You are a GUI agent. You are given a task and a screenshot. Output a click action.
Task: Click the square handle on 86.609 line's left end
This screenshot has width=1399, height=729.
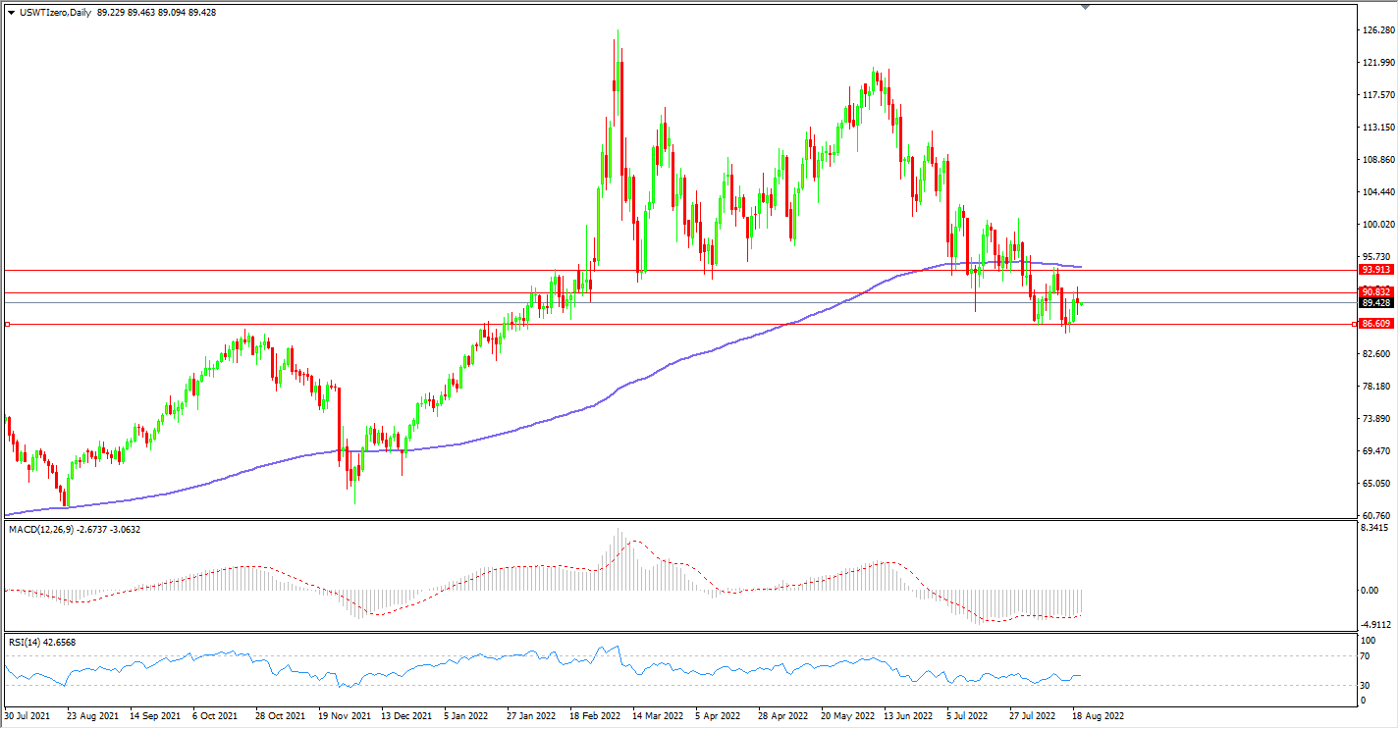[x=8, y=324]
